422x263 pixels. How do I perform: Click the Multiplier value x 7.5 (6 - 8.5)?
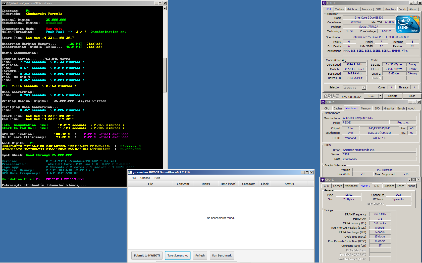354,69
